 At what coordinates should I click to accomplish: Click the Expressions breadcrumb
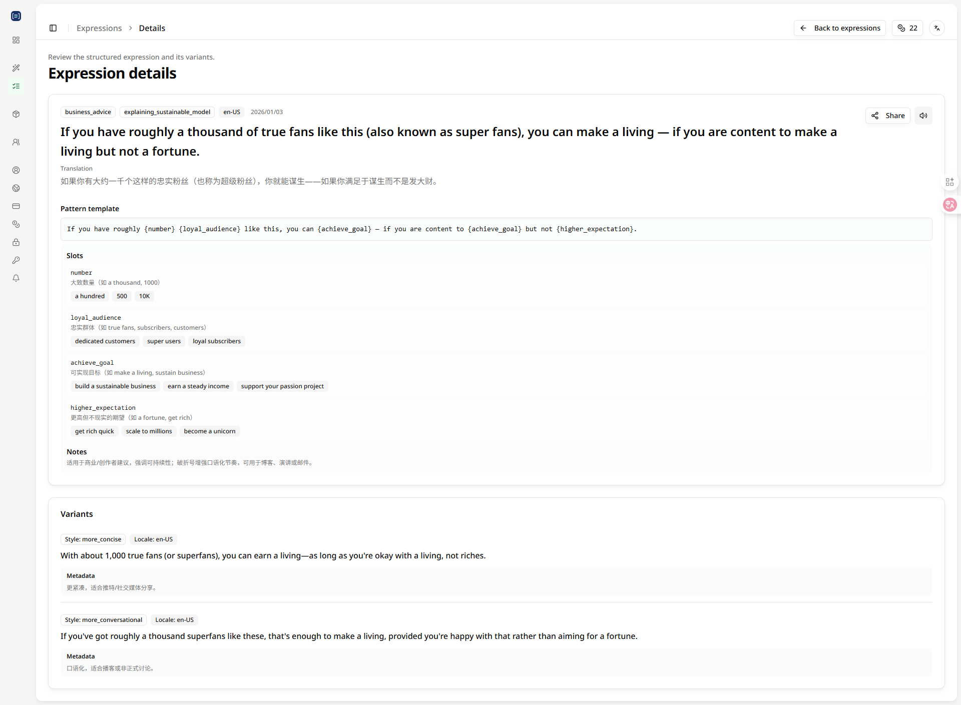[99, 28]
